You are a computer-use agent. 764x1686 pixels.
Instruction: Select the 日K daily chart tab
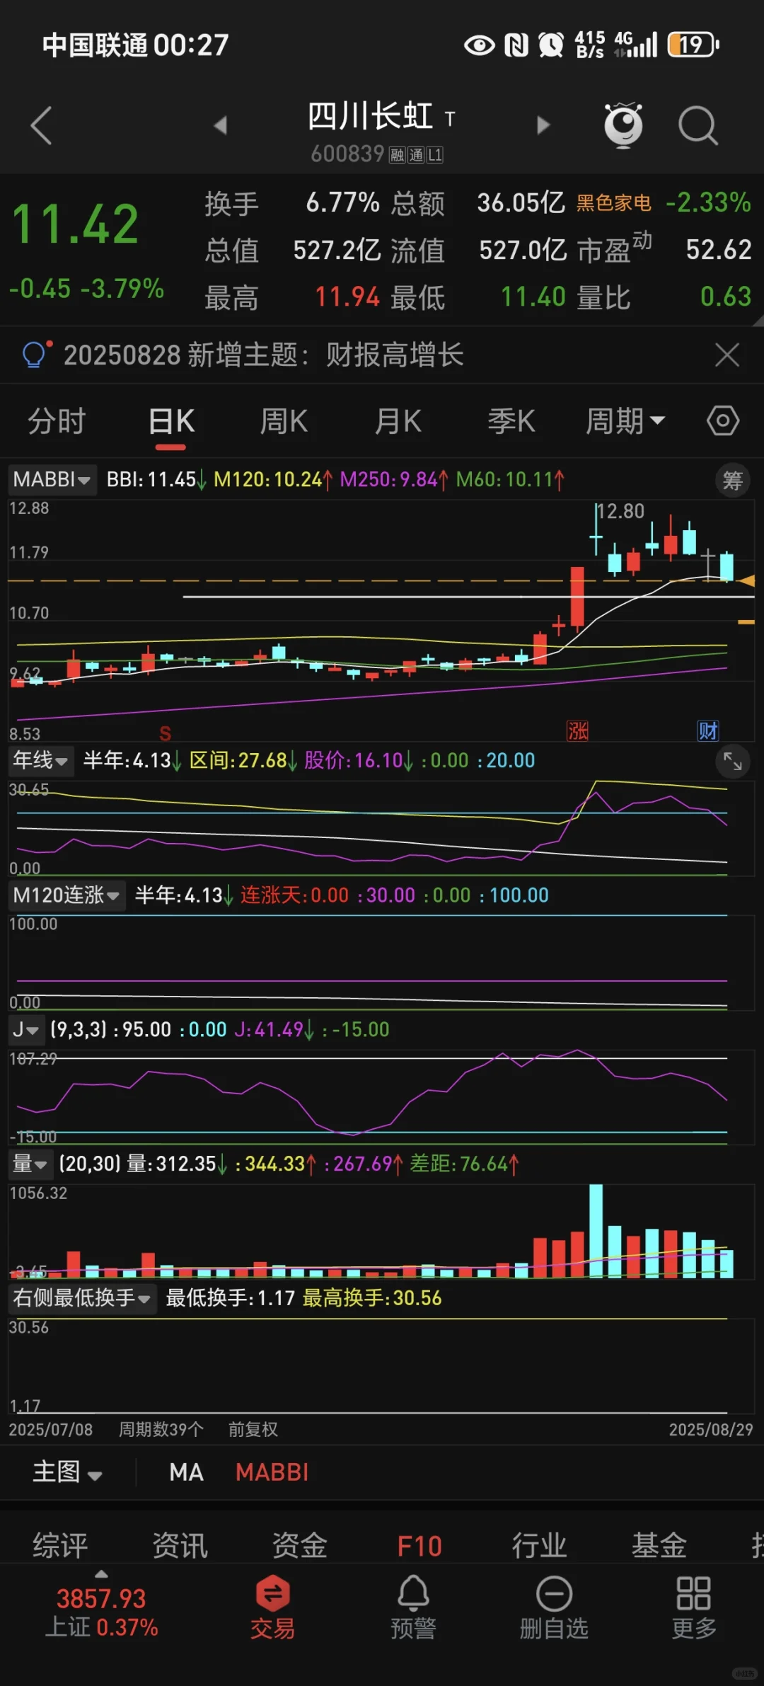coord(171,421)
